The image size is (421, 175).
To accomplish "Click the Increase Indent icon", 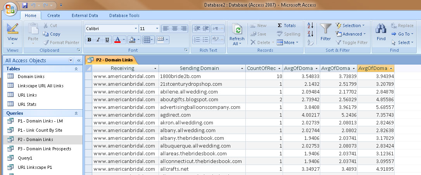I will pos(206,28).
